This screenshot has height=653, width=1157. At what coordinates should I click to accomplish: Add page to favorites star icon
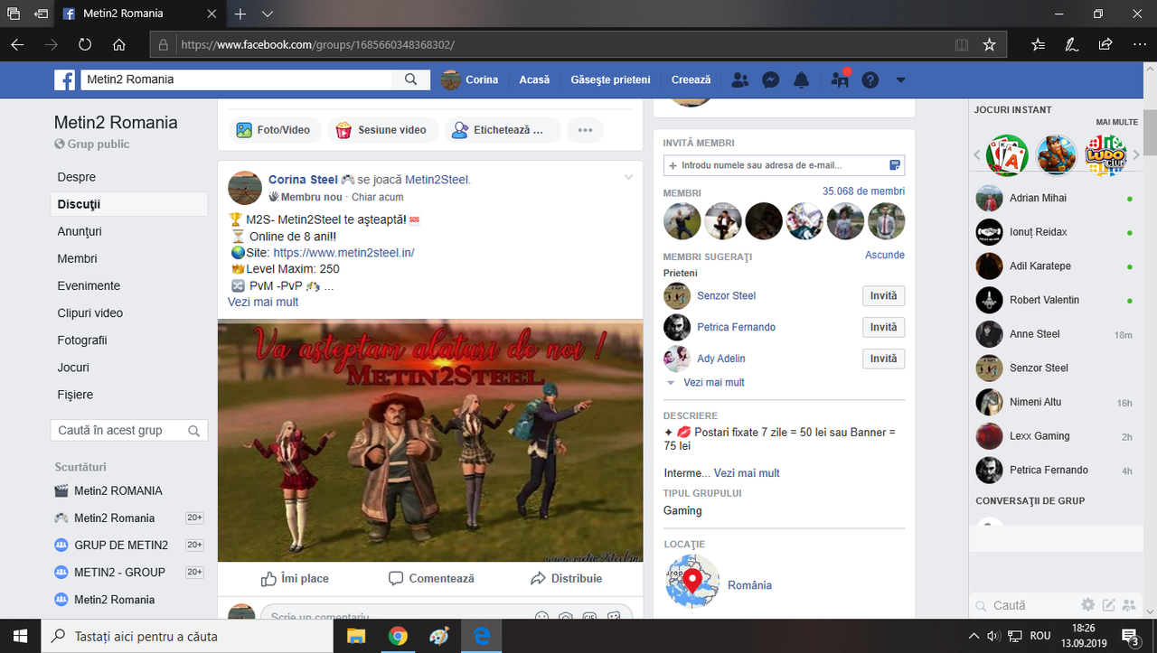point(989,43)
